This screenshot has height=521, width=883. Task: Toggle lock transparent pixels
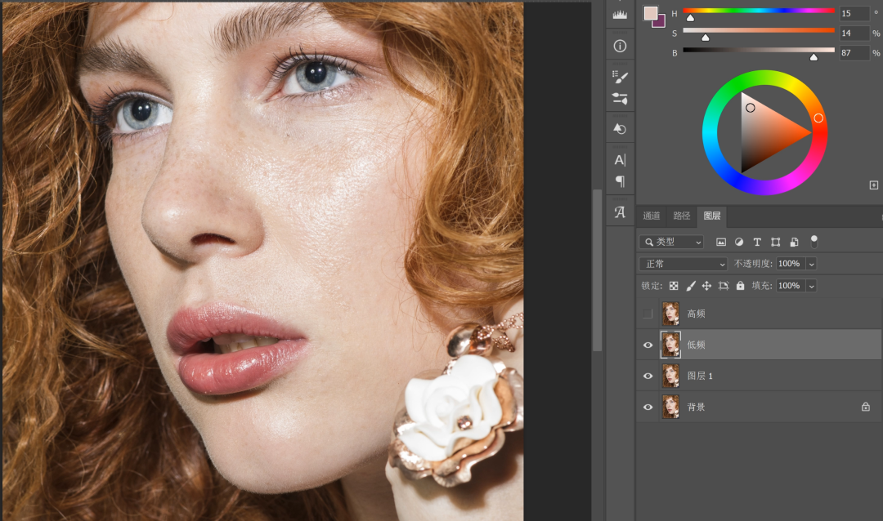pos(674,286)
